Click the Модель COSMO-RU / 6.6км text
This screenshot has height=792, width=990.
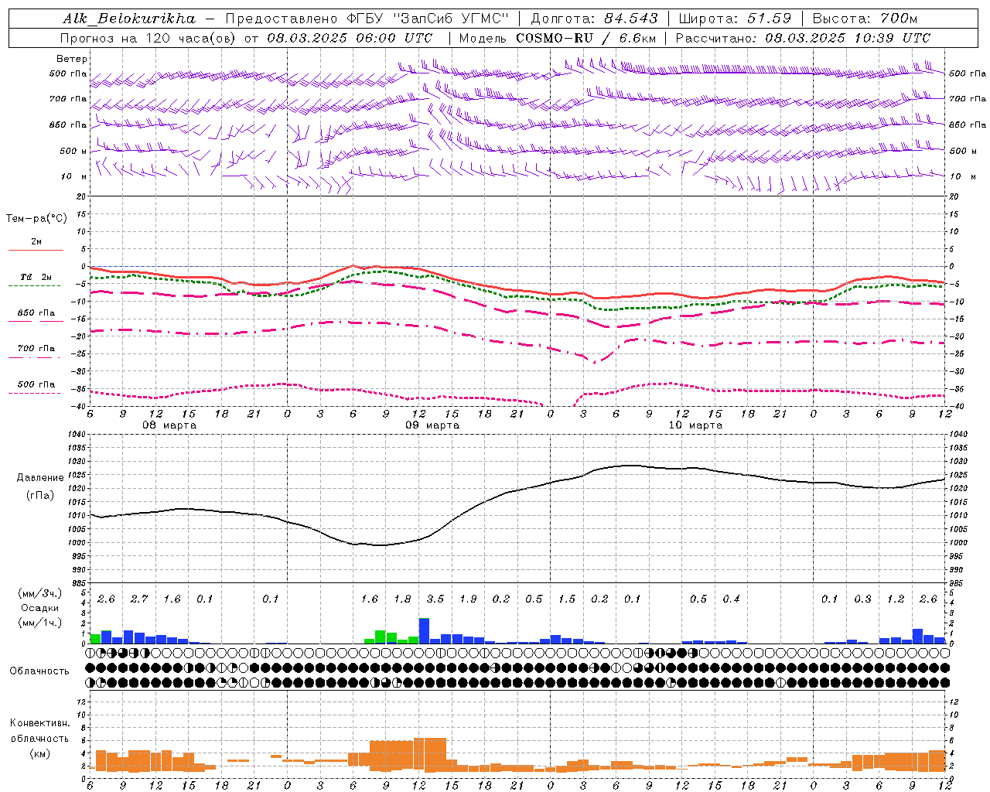tap(557, 38)
